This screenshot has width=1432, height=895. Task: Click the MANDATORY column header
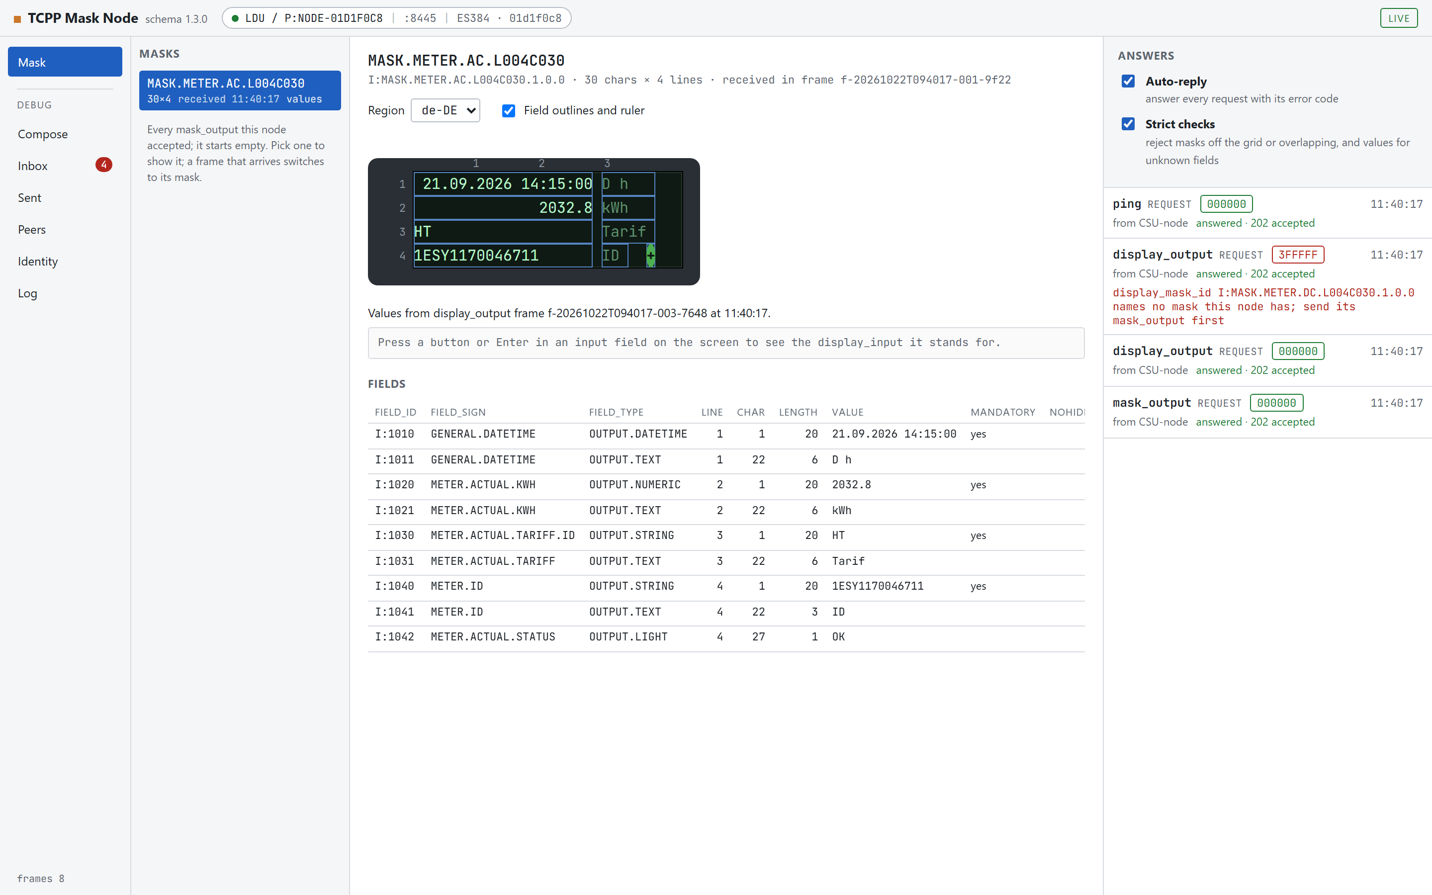pyautogui.click(x=1002, y=413)
